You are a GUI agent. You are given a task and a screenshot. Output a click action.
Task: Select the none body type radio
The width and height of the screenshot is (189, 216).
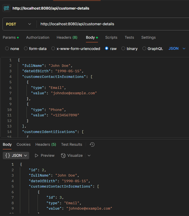[7, 48]
